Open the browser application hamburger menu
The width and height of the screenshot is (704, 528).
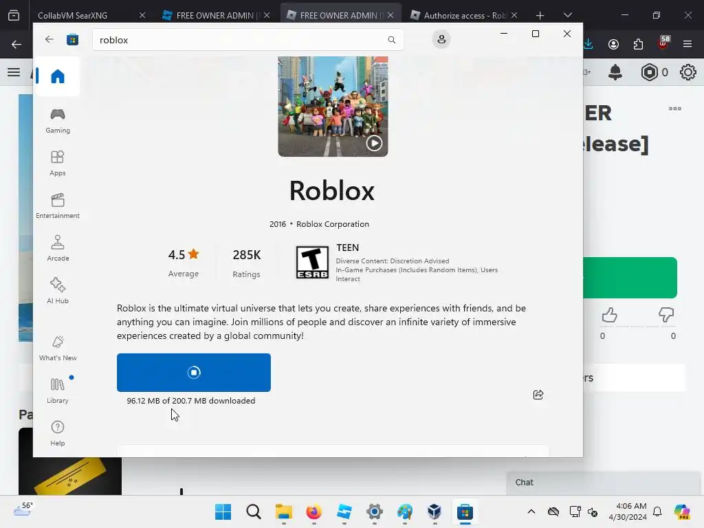tap(687, 44)
